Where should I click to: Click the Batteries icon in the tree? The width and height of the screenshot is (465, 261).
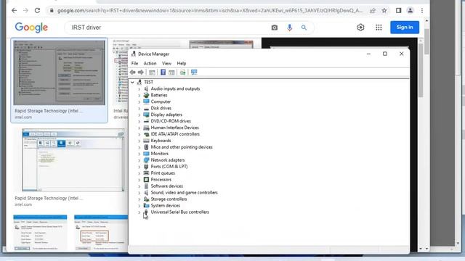pyautogui.click(x=146, y=95)
